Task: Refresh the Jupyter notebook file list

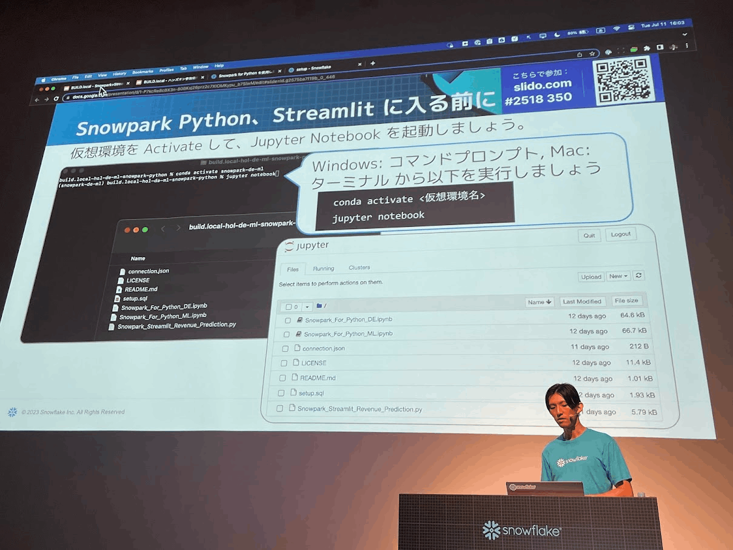Action: 638,275
